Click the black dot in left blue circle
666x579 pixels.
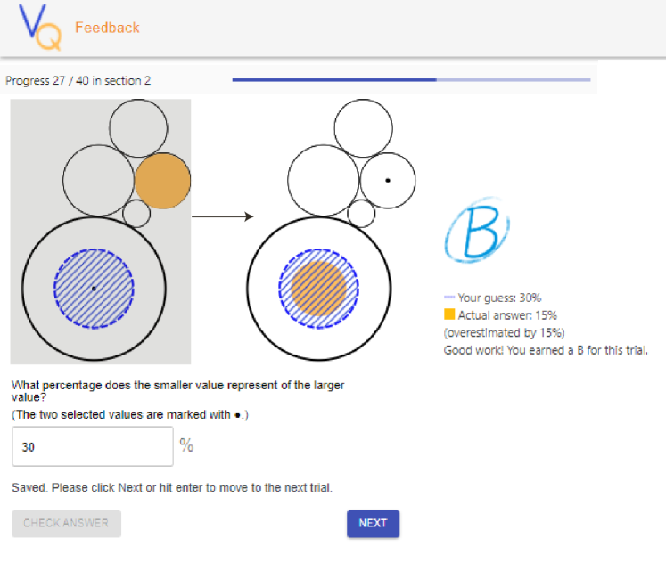(x=94, y=289)
